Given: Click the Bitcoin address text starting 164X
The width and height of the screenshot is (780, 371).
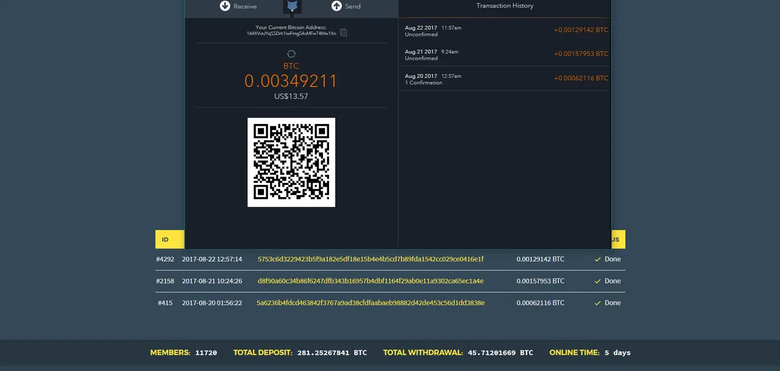Looking at the screenshot, I should click(291, 33).
